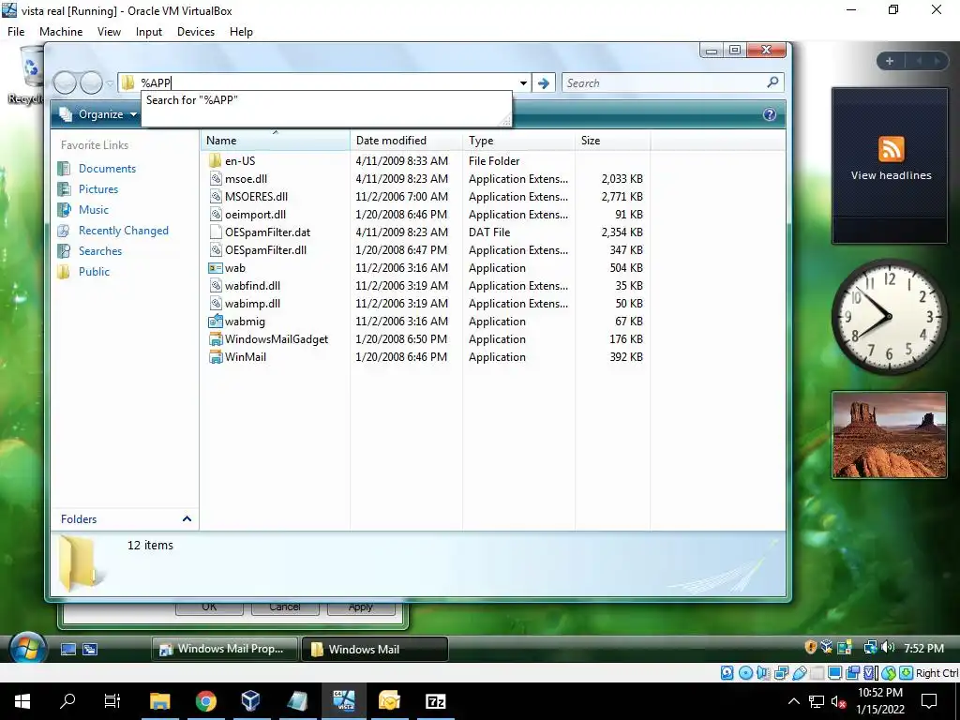Screen dimensions: 960x720
Task: Open Windows 10 Start button
Action: point(22,701)
